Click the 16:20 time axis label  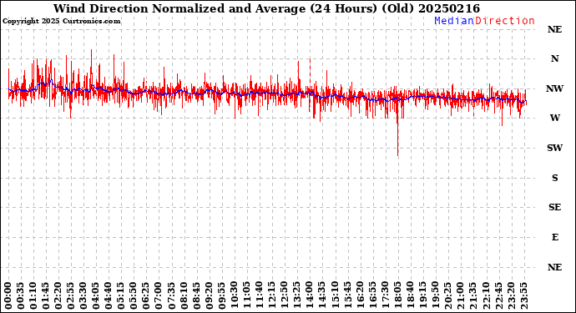[360, 295]
